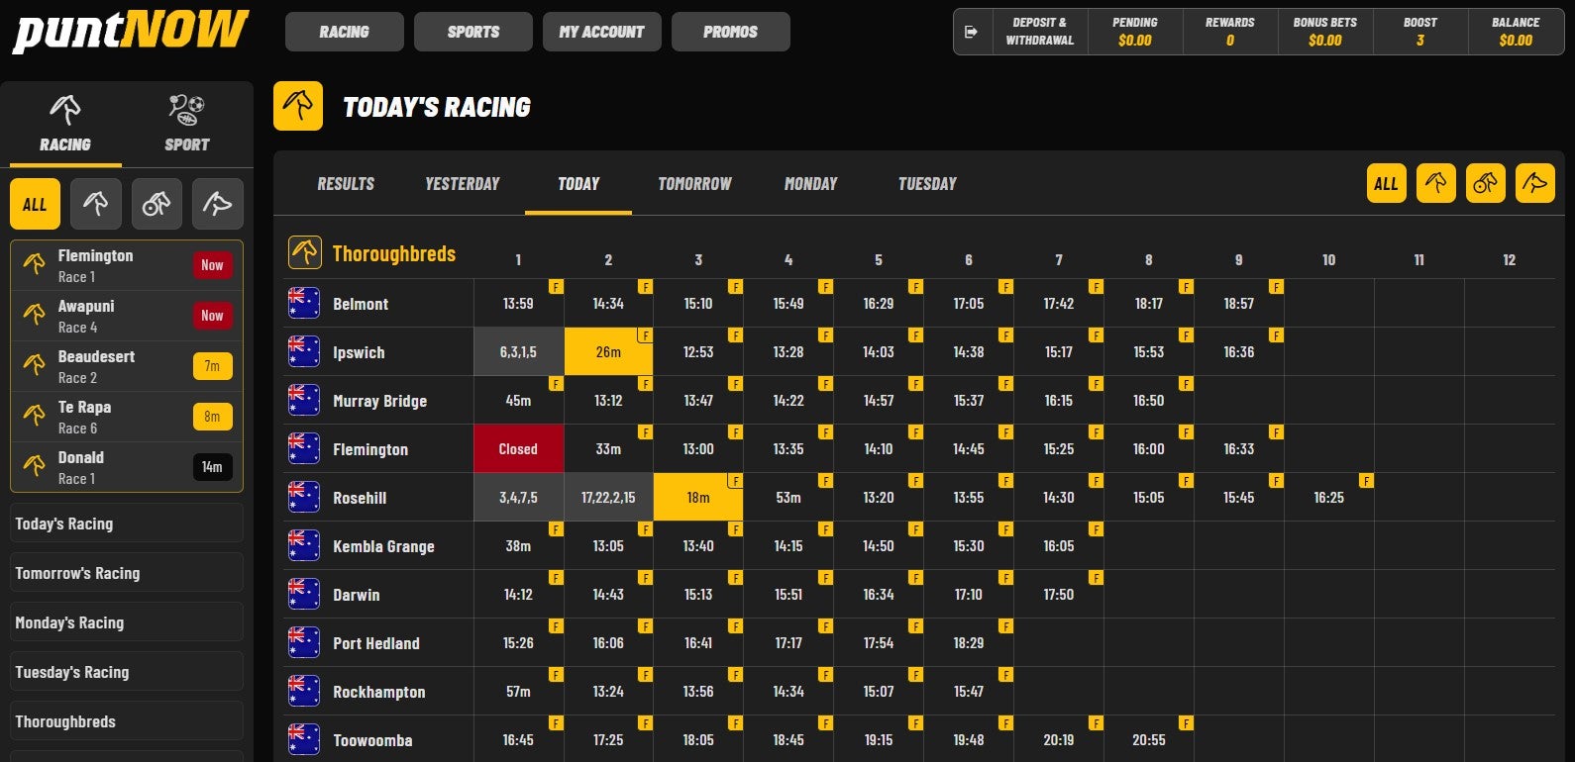This screenshot has height=762, width=1575.
Task: Click the Ipswich row flag icon
Action: click(304, 351)
